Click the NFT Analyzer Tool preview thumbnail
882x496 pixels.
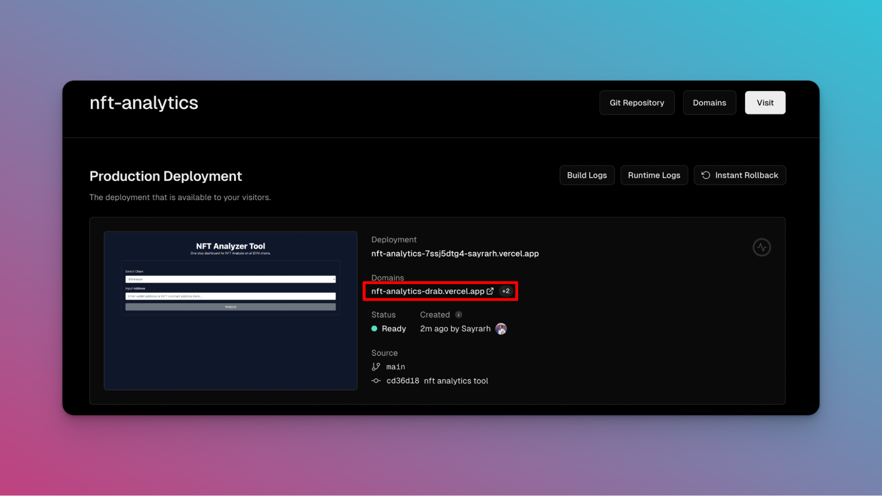[x=230, y=311]
